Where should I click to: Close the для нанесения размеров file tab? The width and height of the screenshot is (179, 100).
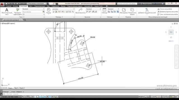pos(21,20)
